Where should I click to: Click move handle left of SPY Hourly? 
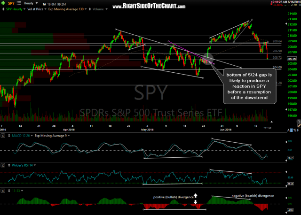point(3,9)
